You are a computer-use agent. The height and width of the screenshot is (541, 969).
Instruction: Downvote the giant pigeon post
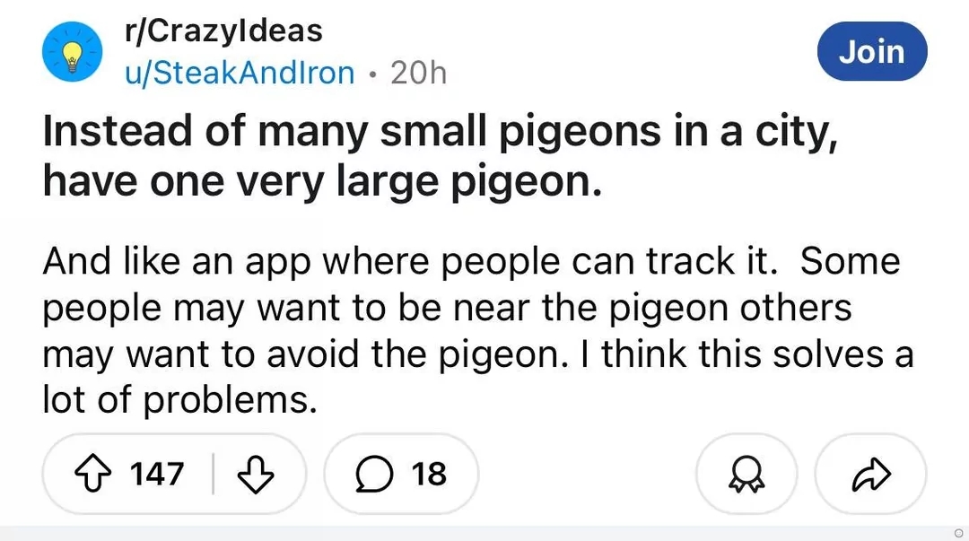click(x=255, y=475)
